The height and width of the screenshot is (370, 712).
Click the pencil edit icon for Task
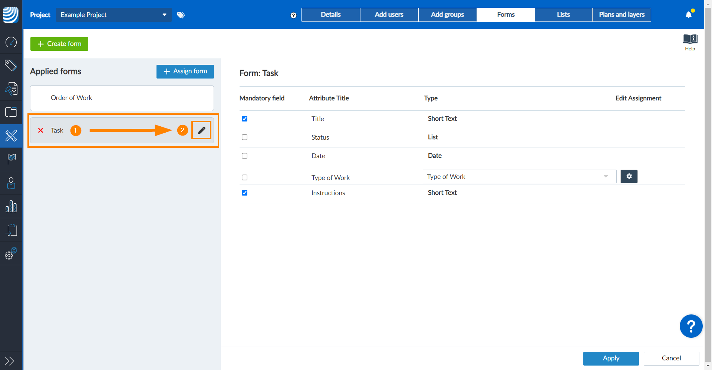pyautogui.click(x=201, y=130)
